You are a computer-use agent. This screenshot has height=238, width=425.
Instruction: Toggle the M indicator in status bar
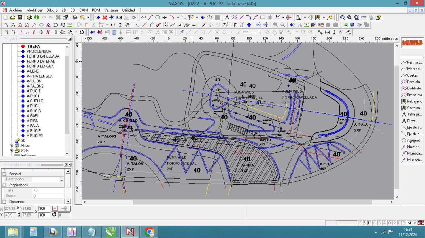click(409, 223)
